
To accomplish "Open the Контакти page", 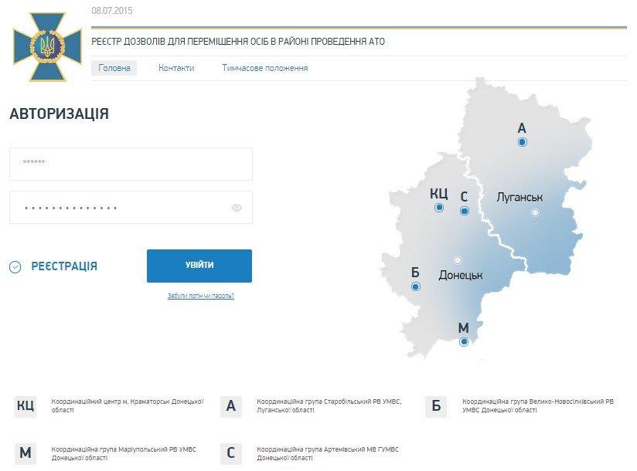I will [176, 68].
